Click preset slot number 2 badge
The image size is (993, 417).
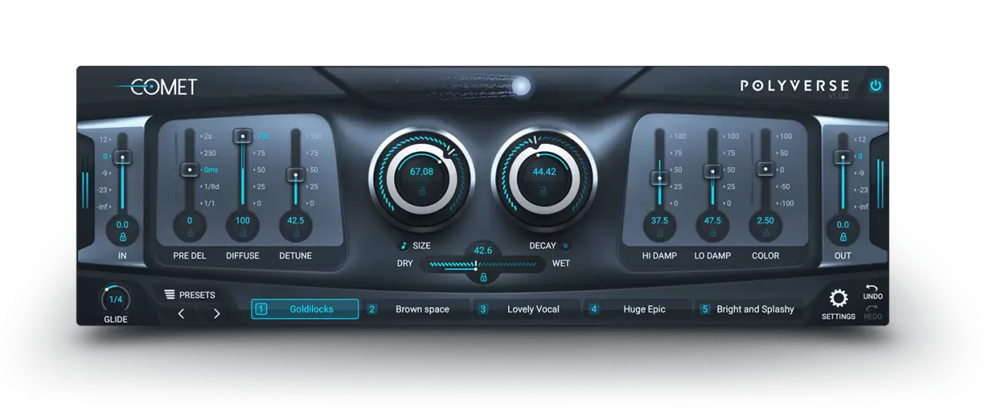click(372, 309)
